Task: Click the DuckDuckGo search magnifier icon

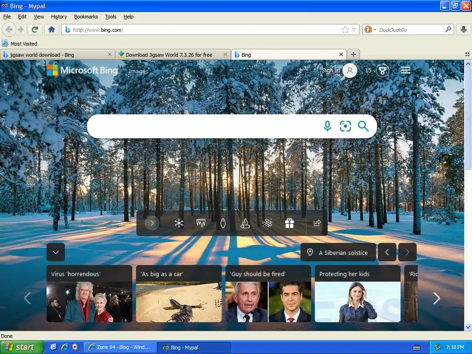Action: pos(448,29)
